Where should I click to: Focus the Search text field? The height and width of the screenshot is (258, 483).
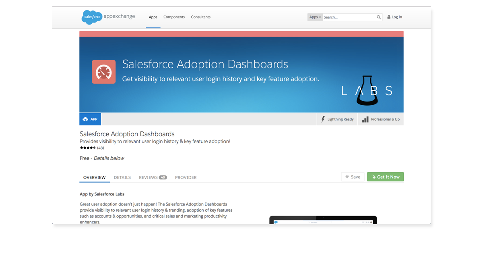point(349,17)
